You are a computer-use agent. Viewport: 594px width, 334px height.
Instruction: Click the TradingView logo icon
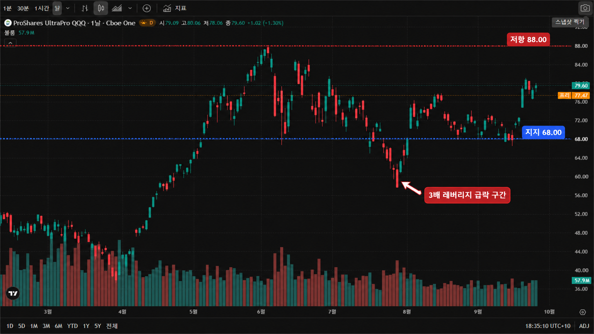click(x=13, y=293)
